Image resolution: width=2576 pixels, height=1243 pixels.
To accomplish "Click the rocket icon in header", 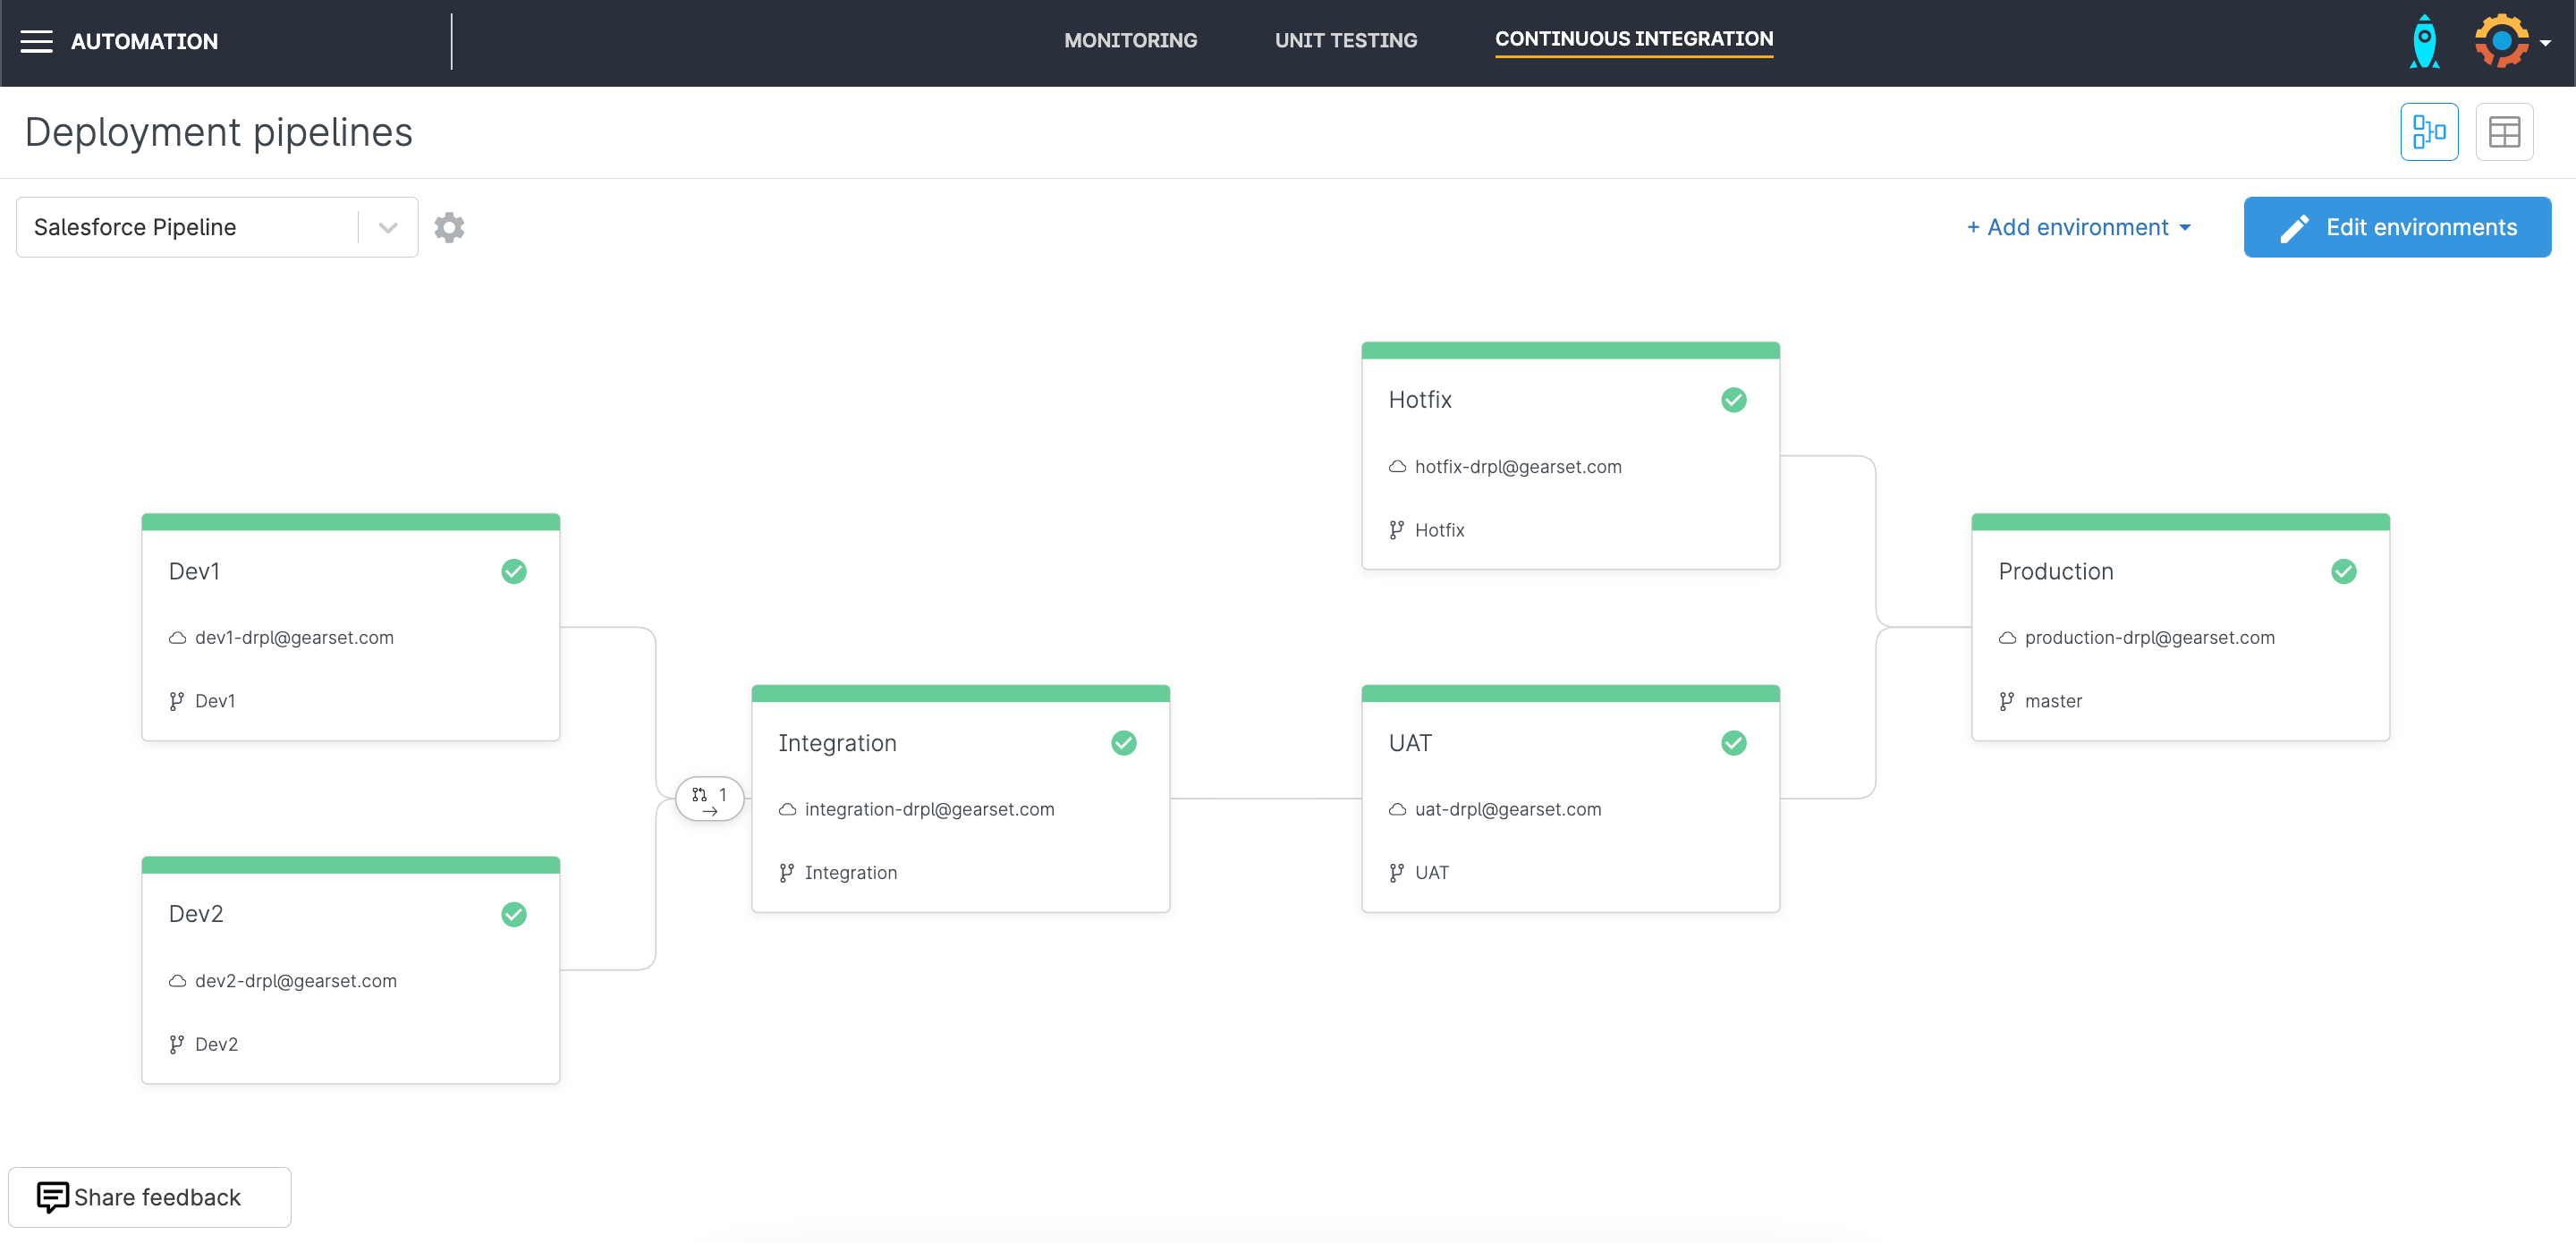I will [x=2424, y=42].
